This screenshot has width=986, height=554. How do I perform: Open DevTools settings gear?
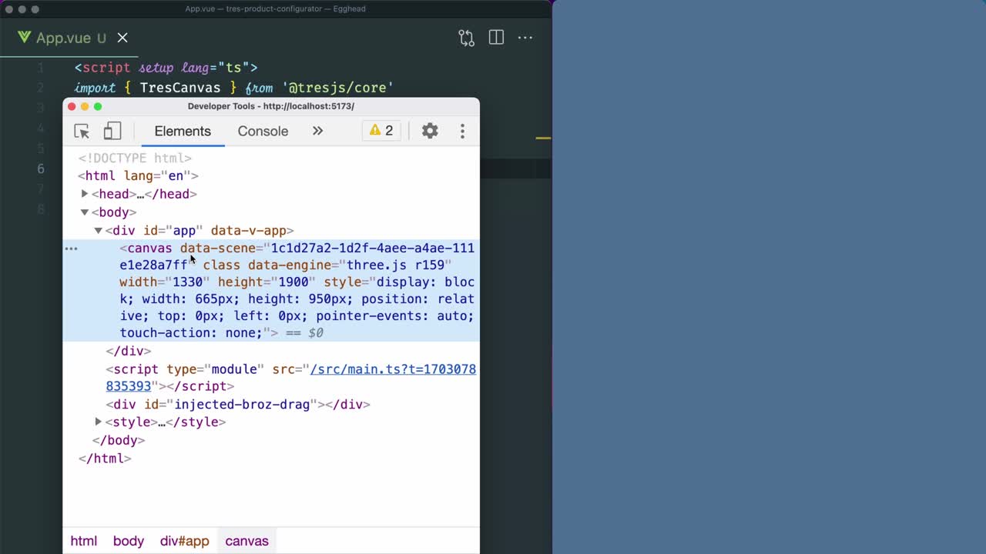[x=430, y=131]
